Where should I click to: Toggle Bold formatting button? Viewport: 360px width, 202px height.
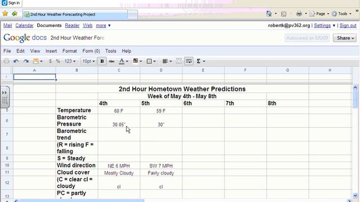(x=102, y=61)
